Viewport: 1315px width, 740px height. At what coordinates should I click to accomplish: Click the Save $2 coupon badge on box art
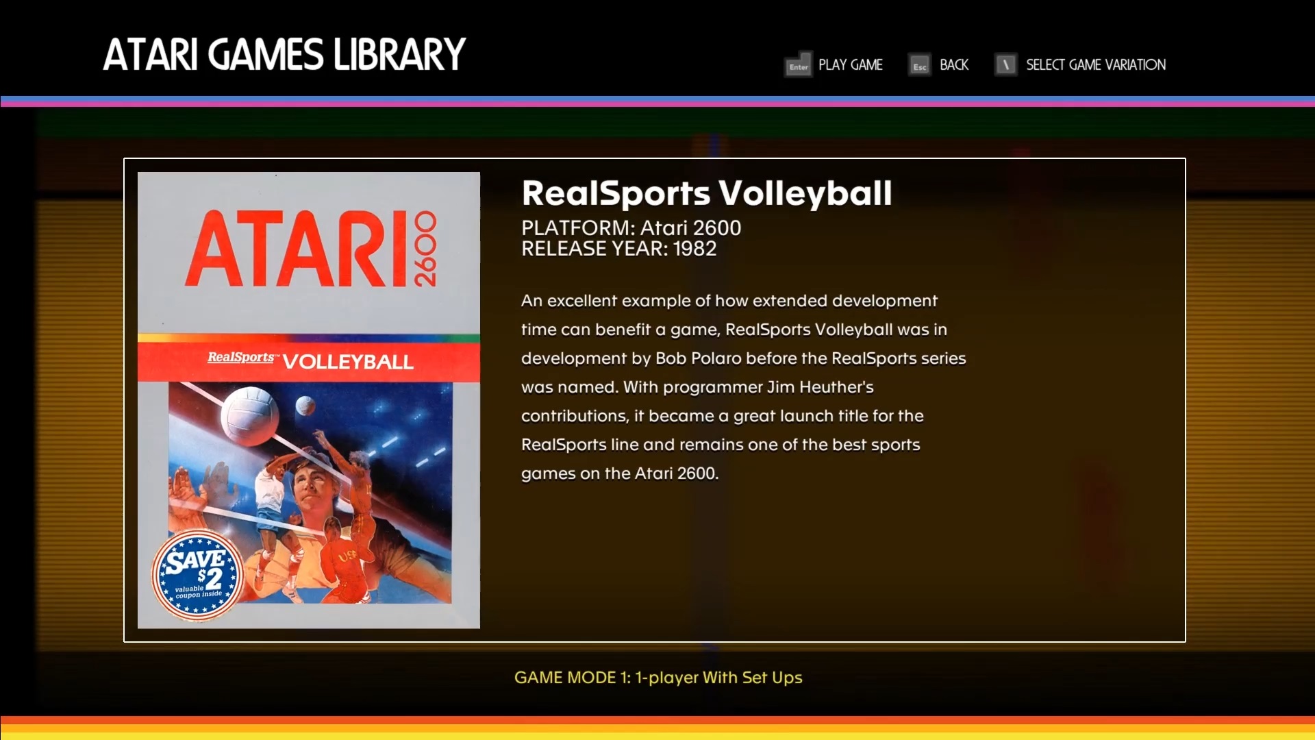pos(198,575)
